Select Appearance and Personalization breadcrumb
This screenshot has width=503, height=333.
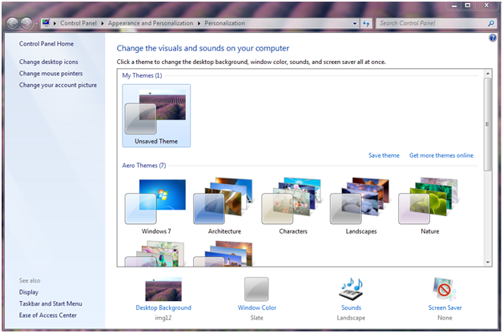point(151,23)
